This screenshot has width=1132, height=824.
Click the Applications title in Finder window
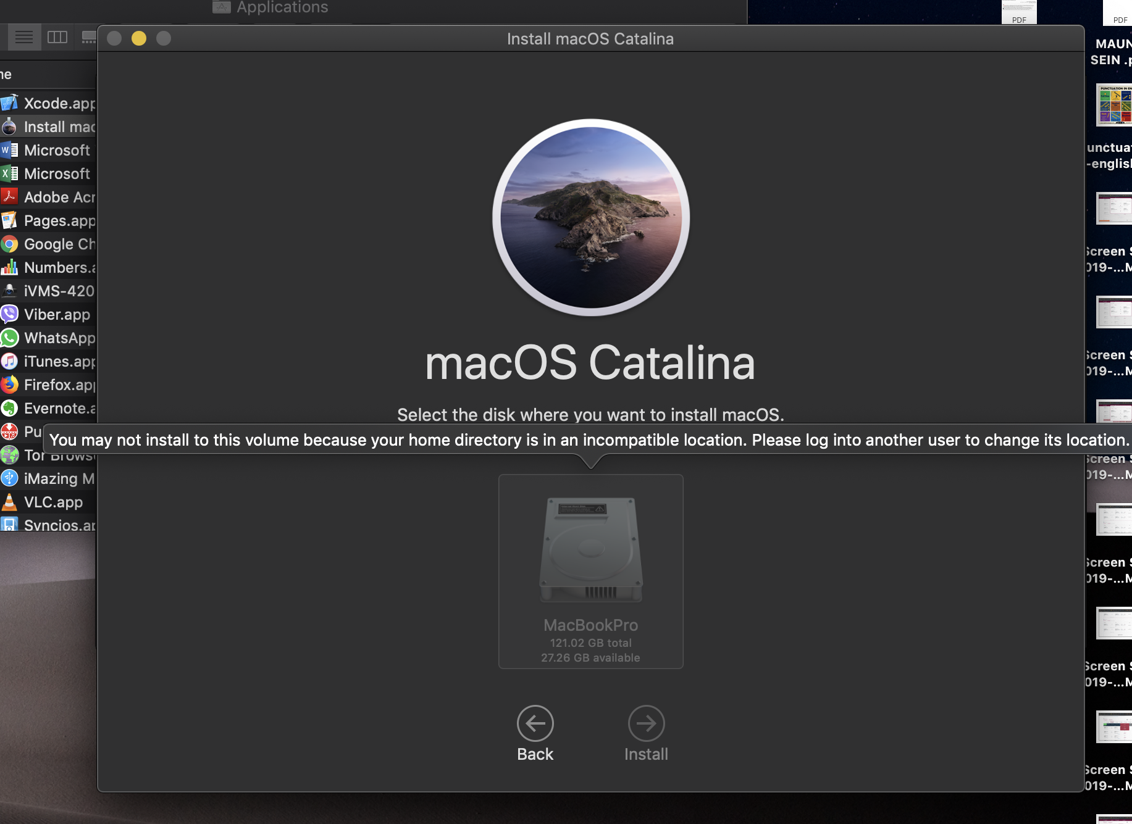282,7
